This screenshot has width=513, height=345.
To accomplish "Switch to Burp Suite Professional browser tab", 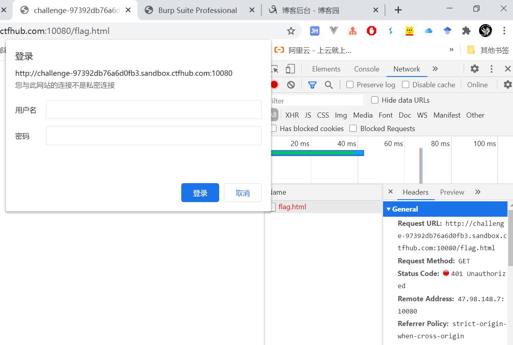I will pyautogui.click(x=197, y=10).
